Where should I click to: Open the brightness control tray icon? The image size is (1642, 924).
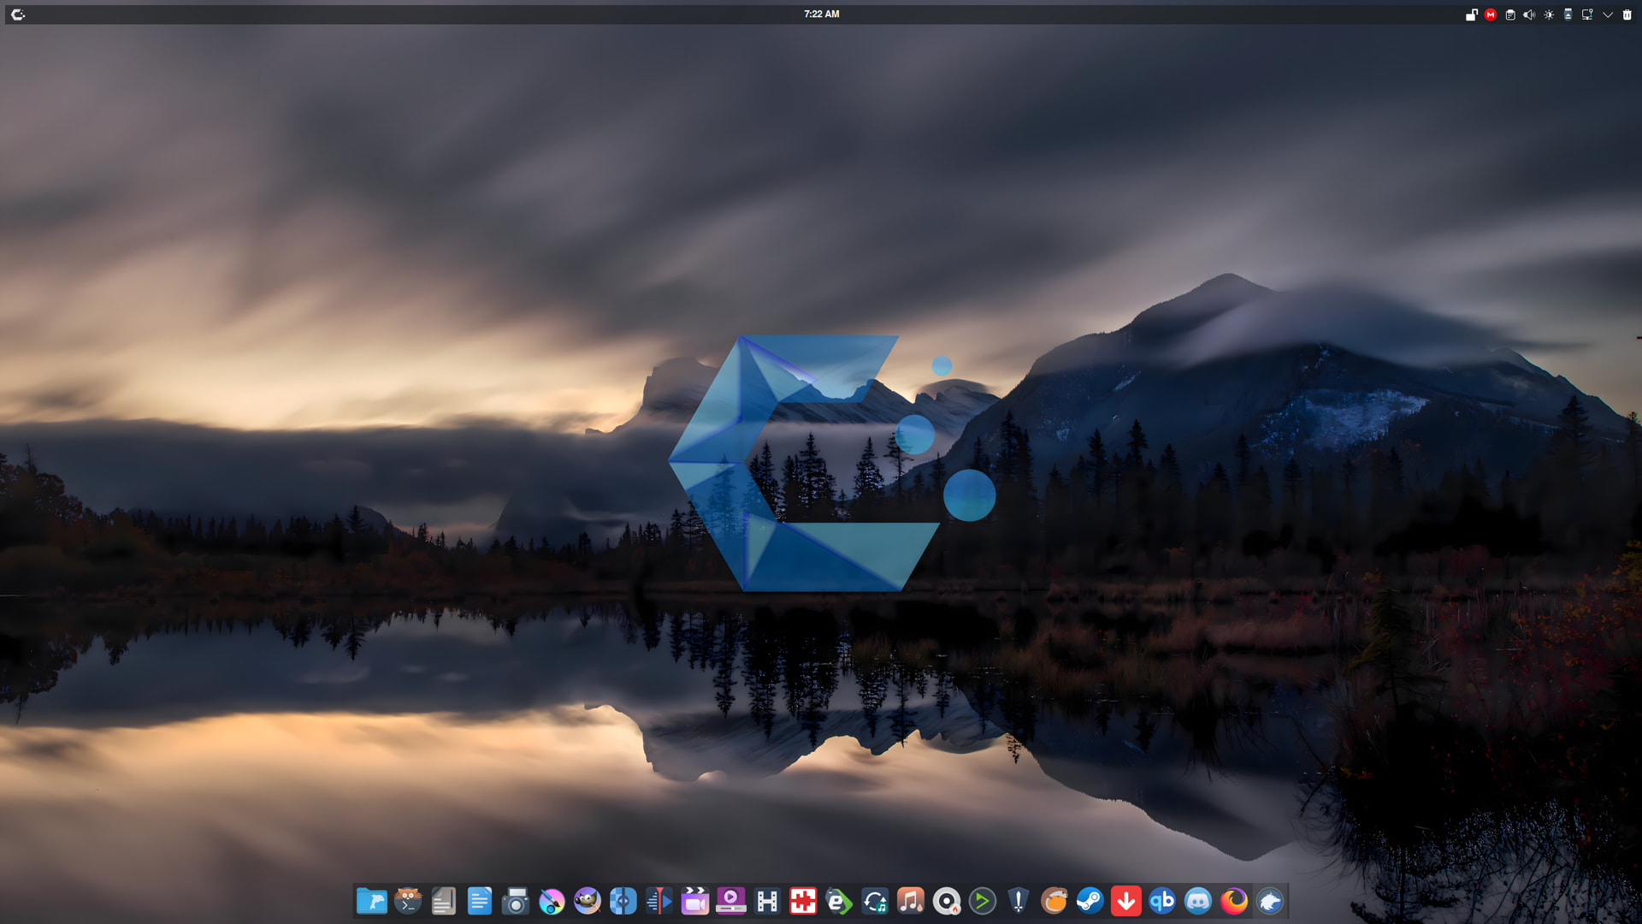(1549, 15)
